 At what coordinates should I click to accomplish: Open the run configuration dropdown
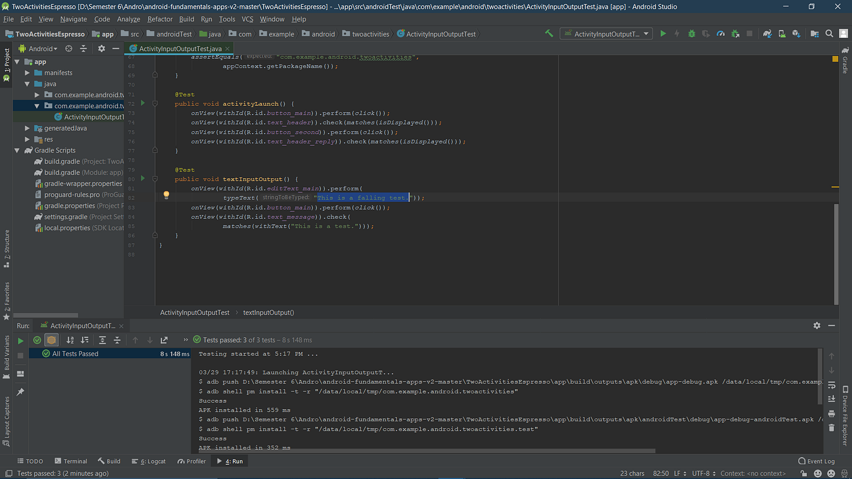(x=606, y=33)
